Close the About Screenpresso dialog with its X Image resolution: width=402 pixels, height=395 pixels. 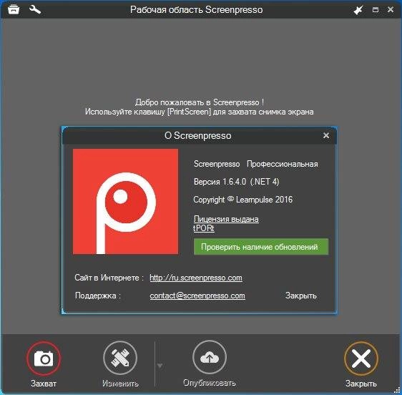(326, 135)
